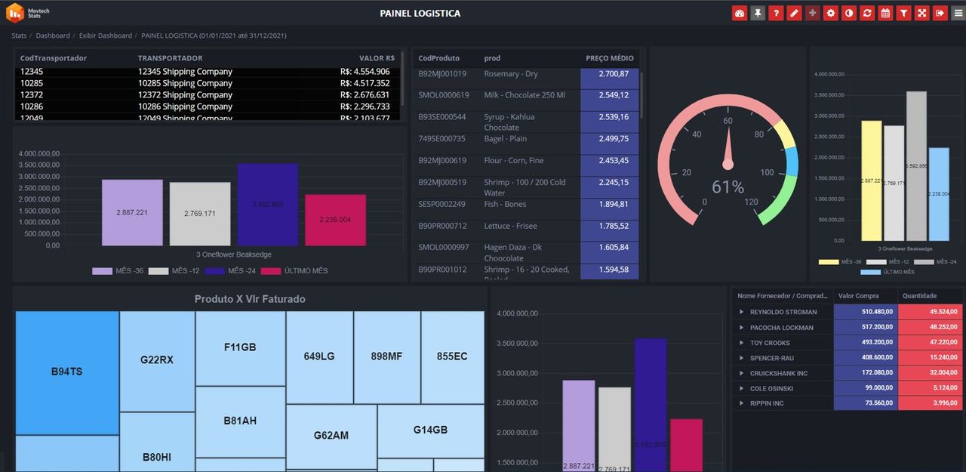
Task: Refresh data with the refresh icon
Action: point(866,13)
